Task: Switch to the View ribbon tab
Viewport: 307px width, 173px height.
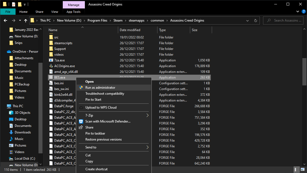Action: pyautogui.click(x=55, y=12)
